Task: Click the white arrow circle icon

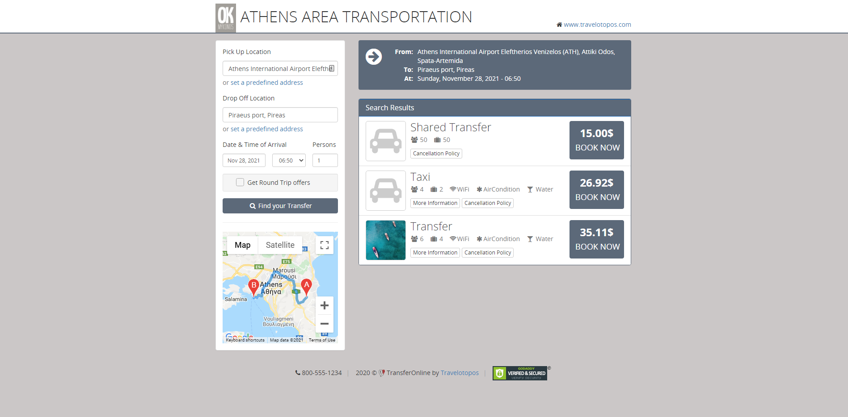Action: click(x=373, y=57)
